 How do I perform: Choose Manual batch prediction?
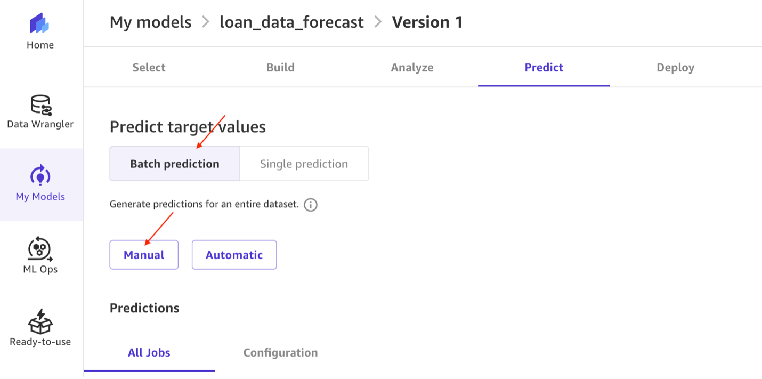click(x=144, y=255)
